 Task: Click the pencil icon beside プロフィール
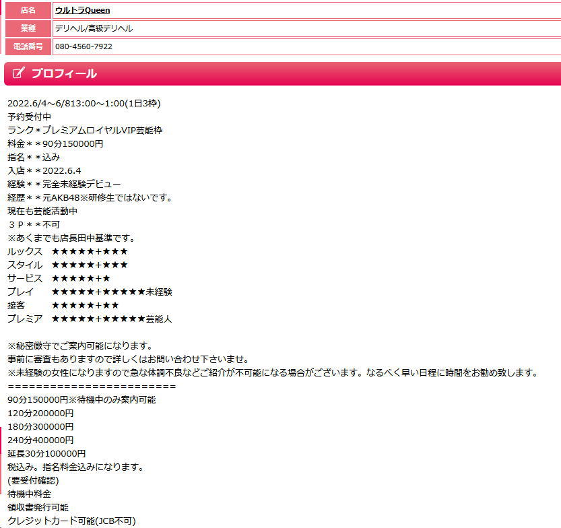click(x=19, y=73)
